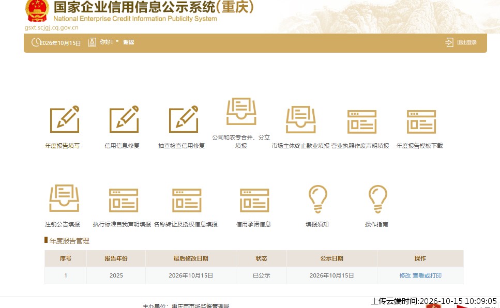The height and width of the screenshot is (308, 500).
Task: Click the 2026年10月15日 date in the header bar
Action: click(60, 43)
